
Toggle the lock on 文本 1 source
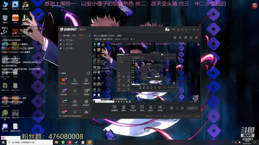[x=64, y=44]
